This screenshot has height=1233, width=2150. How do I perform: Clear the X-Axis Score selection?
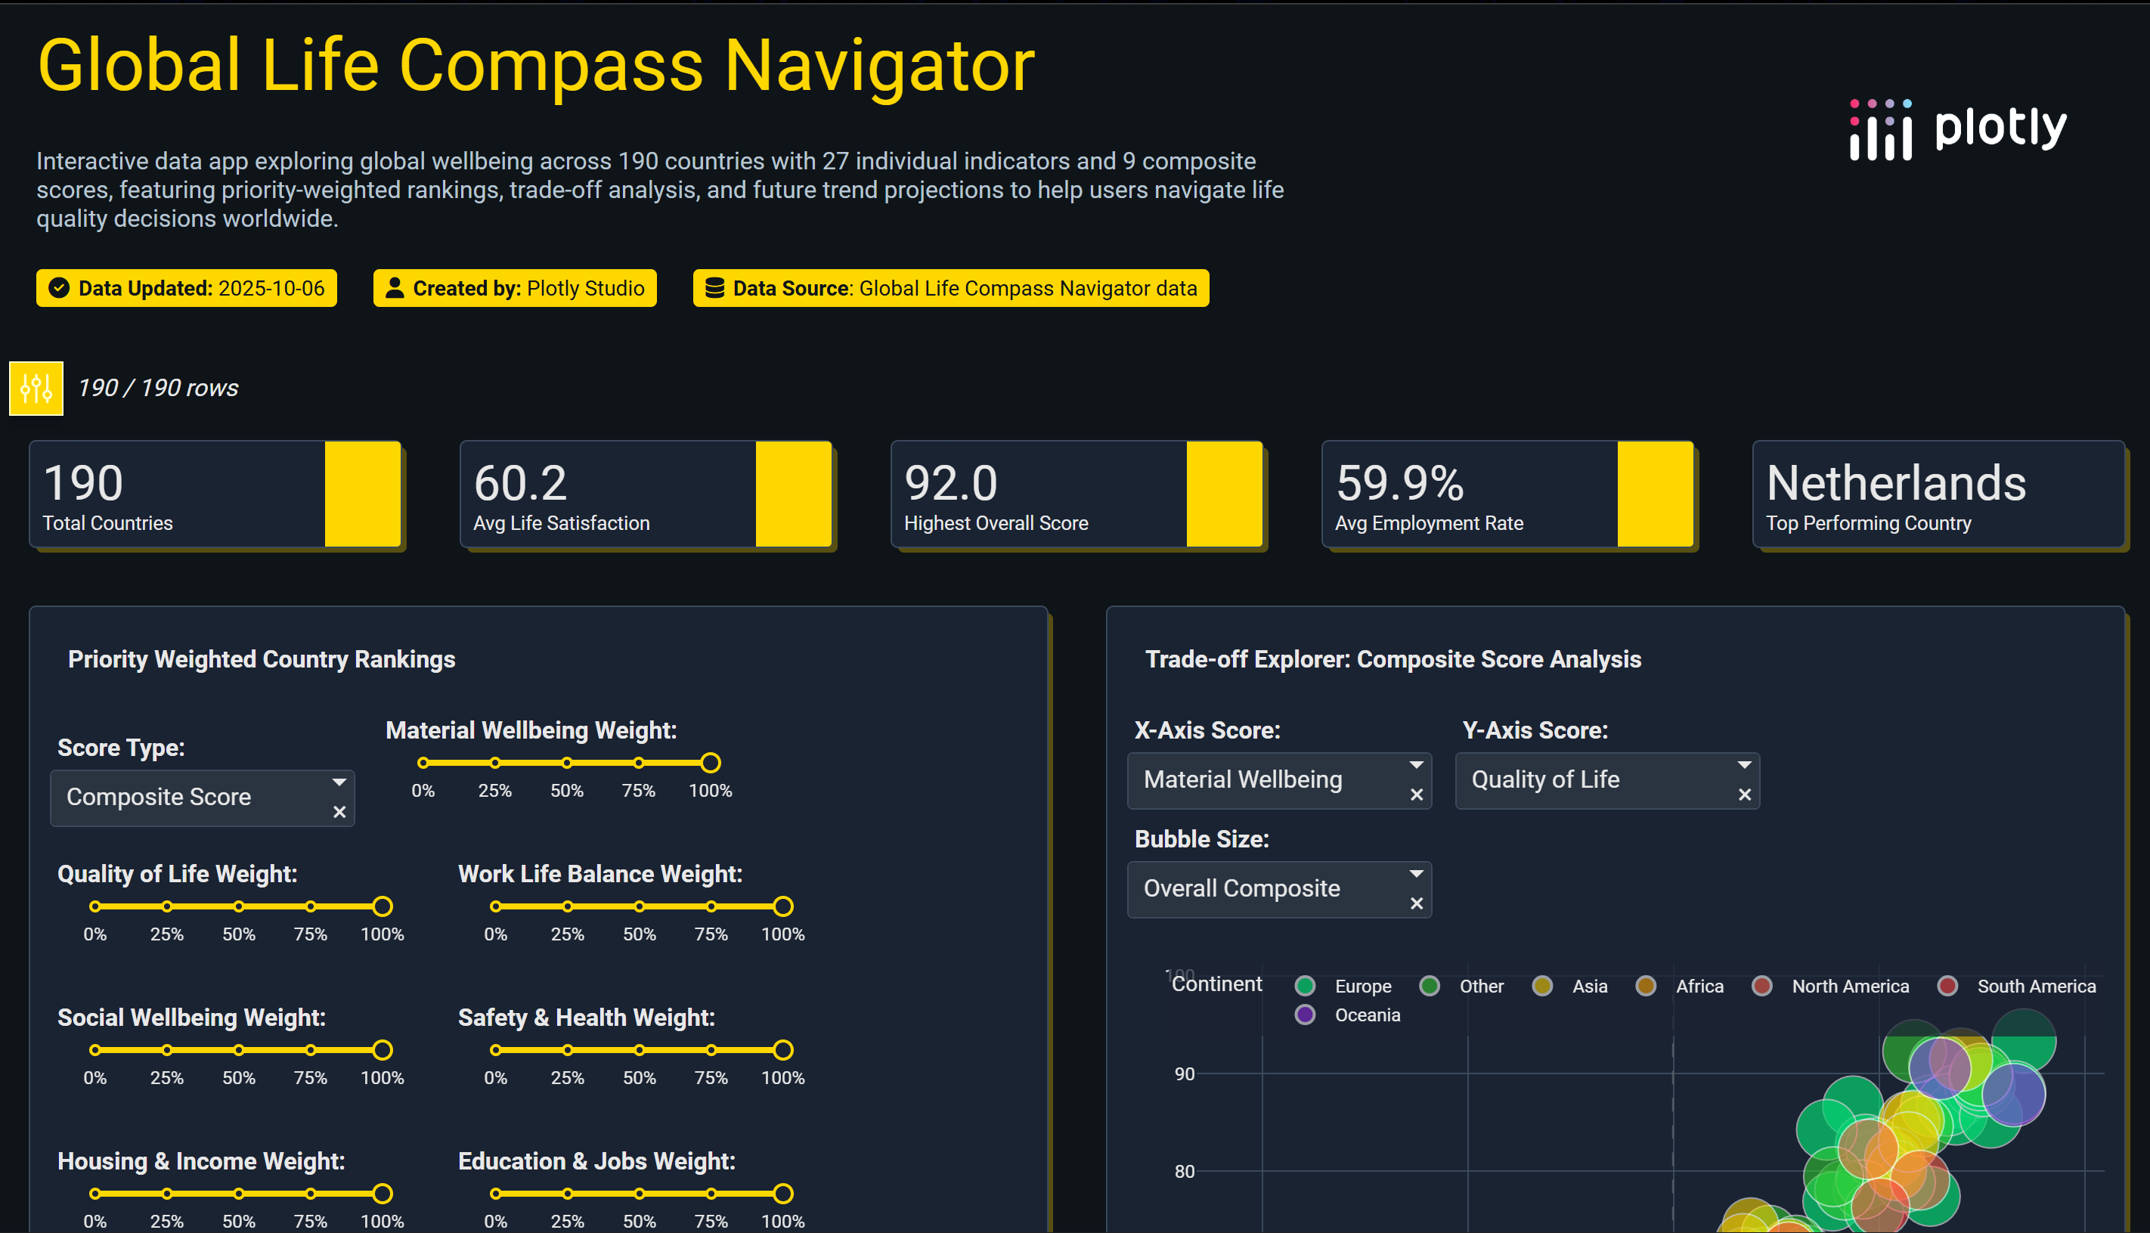point(1416,795)
